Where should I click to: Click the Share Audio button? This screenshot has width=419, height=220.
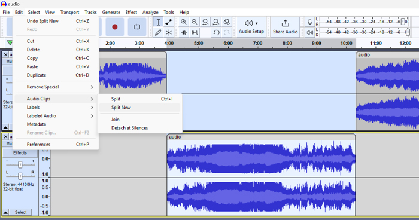click(x=285, y=27)
